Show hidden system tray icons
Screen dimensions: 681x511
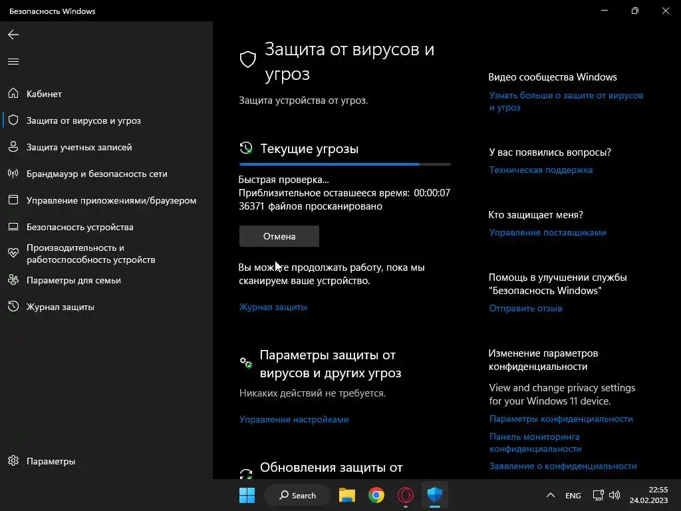click(550, 495)
